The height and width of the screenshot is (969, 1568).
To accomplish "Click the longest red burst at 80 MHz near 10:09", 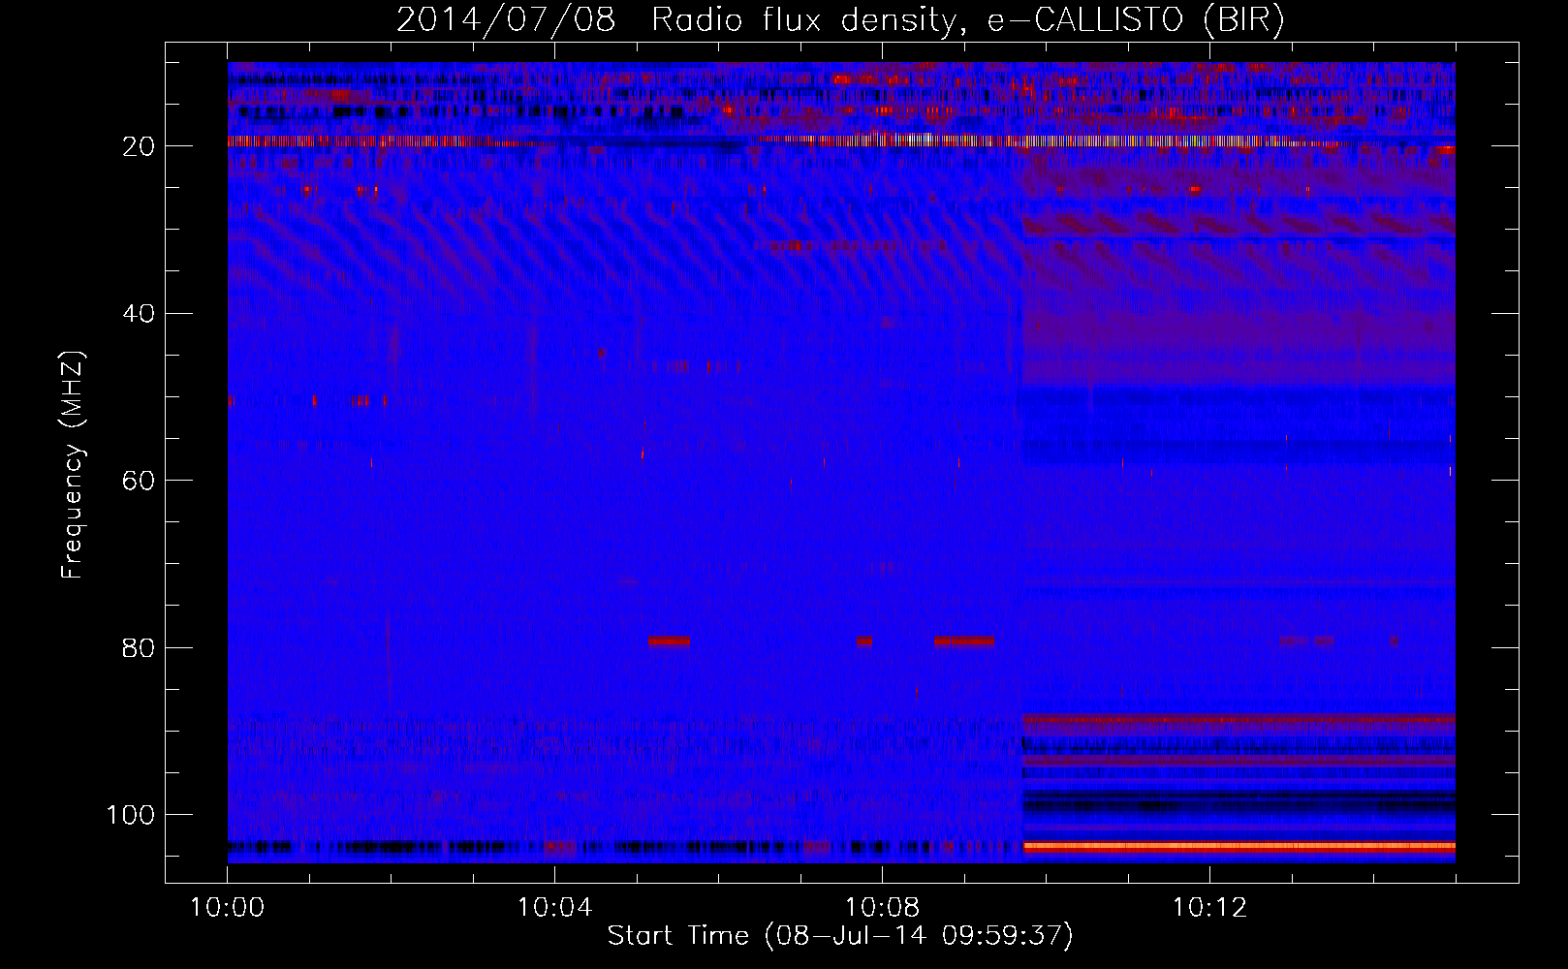I will (x=963, y=641).
